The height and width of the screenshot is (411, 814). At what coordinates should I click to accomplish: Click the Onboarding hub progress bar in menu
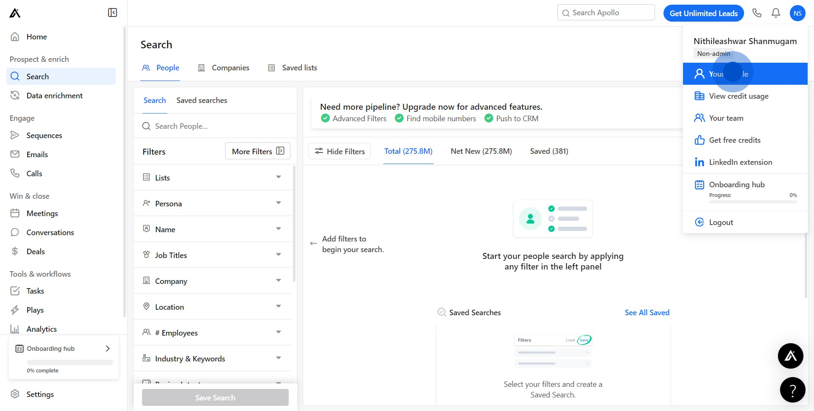pyautogui.click(x=753, y=202)
